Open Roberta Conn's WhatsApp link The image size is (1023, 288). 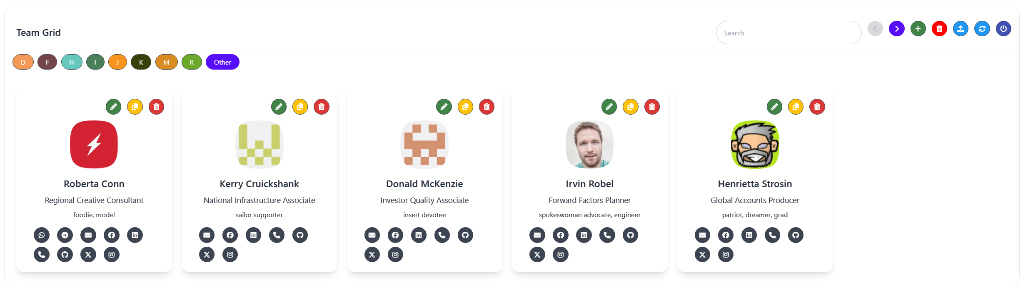(x=42, y=235)
